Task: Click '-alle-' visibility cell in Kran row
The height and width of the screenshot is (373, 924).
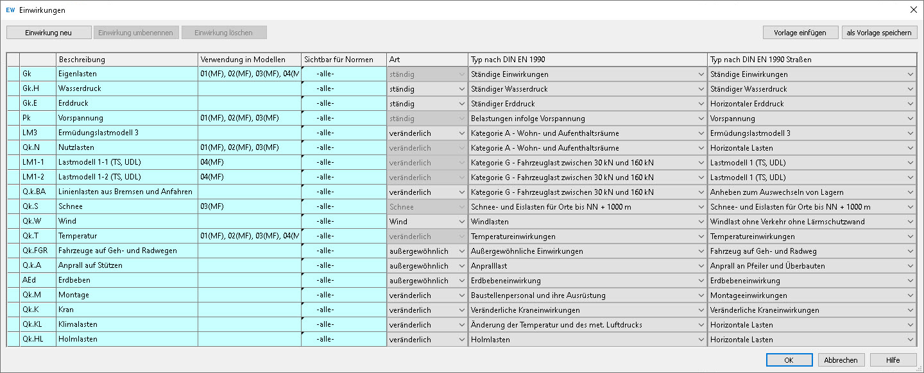Action: point(344,310)
